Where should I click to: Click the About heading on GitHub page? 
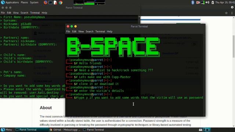[46, 108]
